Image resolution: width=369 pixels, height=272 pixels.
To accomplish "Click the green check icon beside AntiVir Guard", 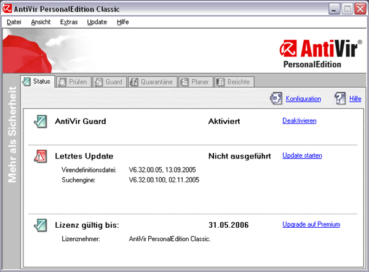I will (x=41, y=122).
